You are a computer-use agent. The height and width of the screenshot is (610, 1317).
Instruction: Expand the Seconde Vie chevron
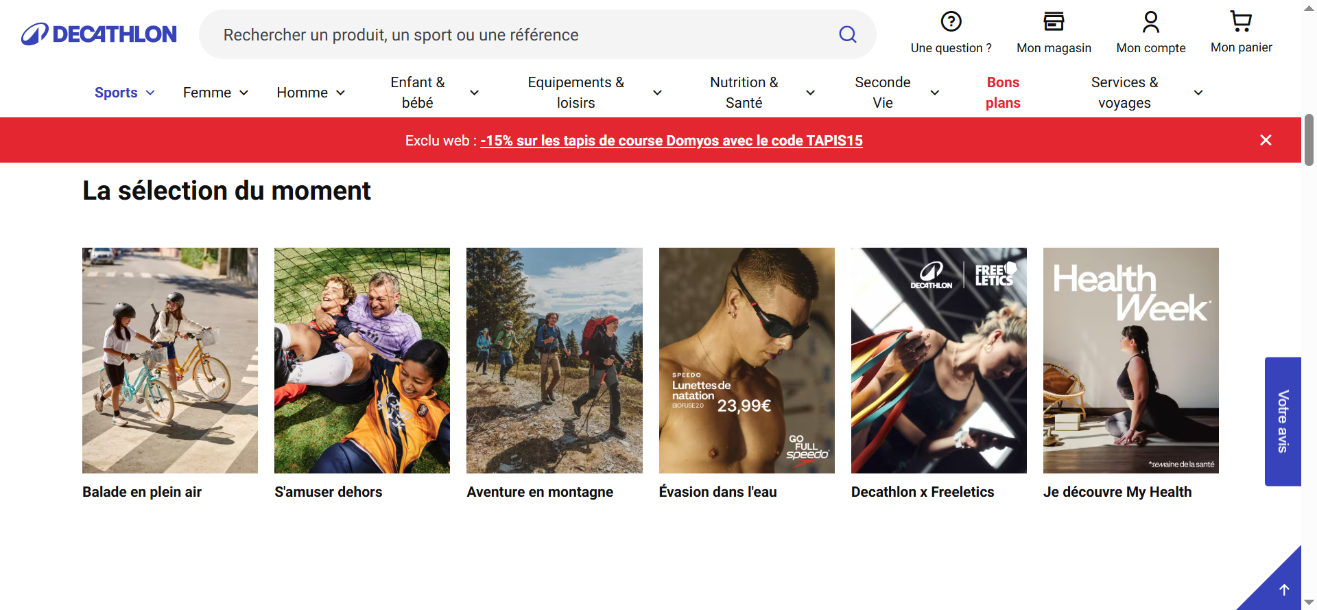[x=934, y=93]
